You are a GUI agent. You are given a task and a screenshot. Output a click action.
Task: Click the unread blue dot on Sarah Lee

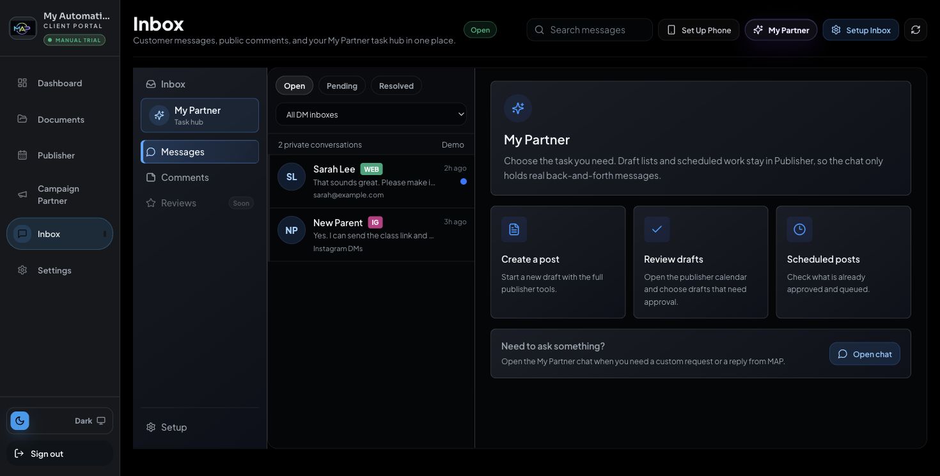[464, 181]
